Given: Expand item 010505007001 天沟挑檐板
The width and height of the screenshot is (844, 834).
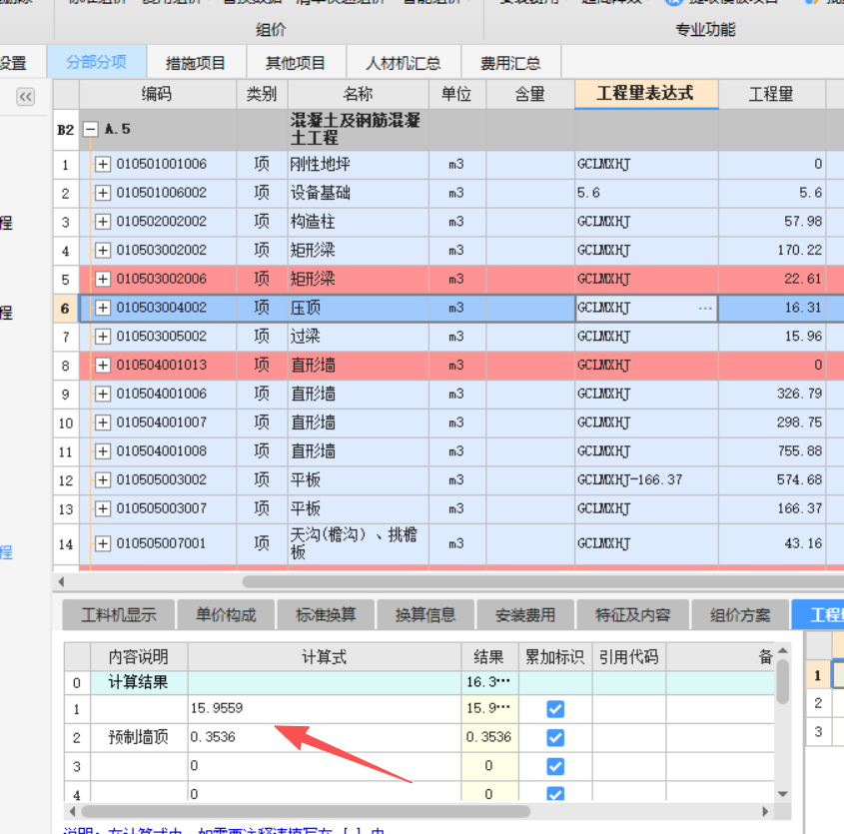Looking at the screenshot, I should click(x=102, y=543).
